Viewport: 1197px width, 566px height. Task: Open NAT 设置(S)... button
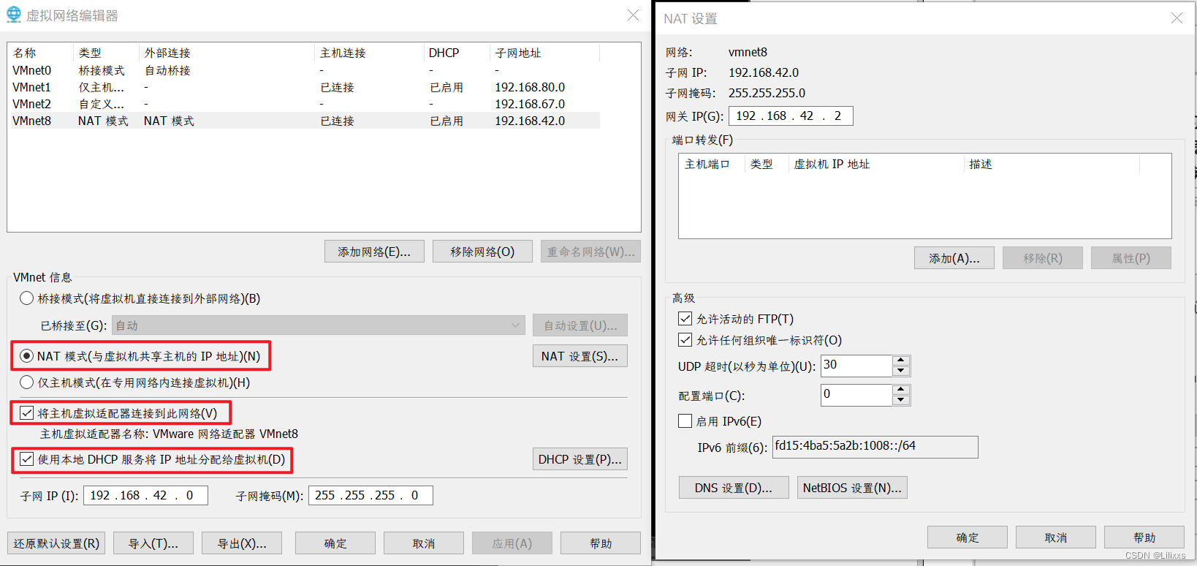pyautogui.click(x=580, y=356)
